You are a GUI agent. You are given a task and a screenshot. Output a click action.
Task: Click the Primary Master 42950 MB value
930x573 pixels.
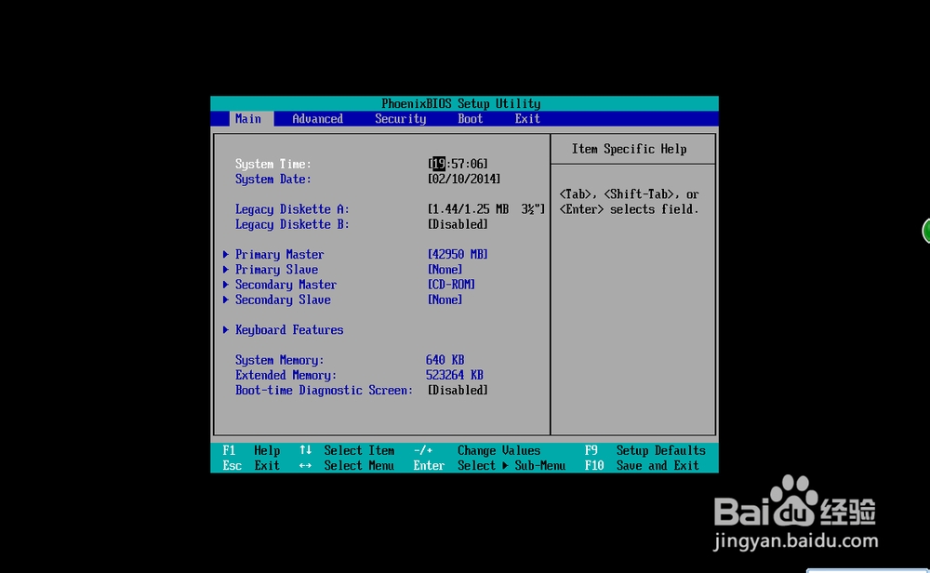(x=458, y=255)
